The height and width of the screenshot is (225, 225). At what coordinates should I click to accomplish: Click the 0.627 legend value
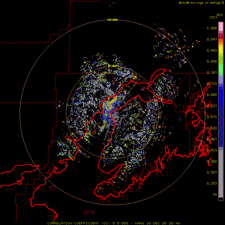tap(212, 106)
